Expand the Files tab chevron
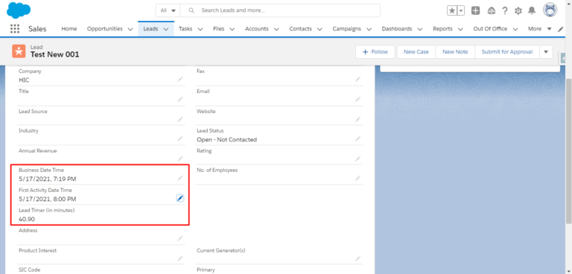Viewport: 572px width, 274px height. coord(232,29)
